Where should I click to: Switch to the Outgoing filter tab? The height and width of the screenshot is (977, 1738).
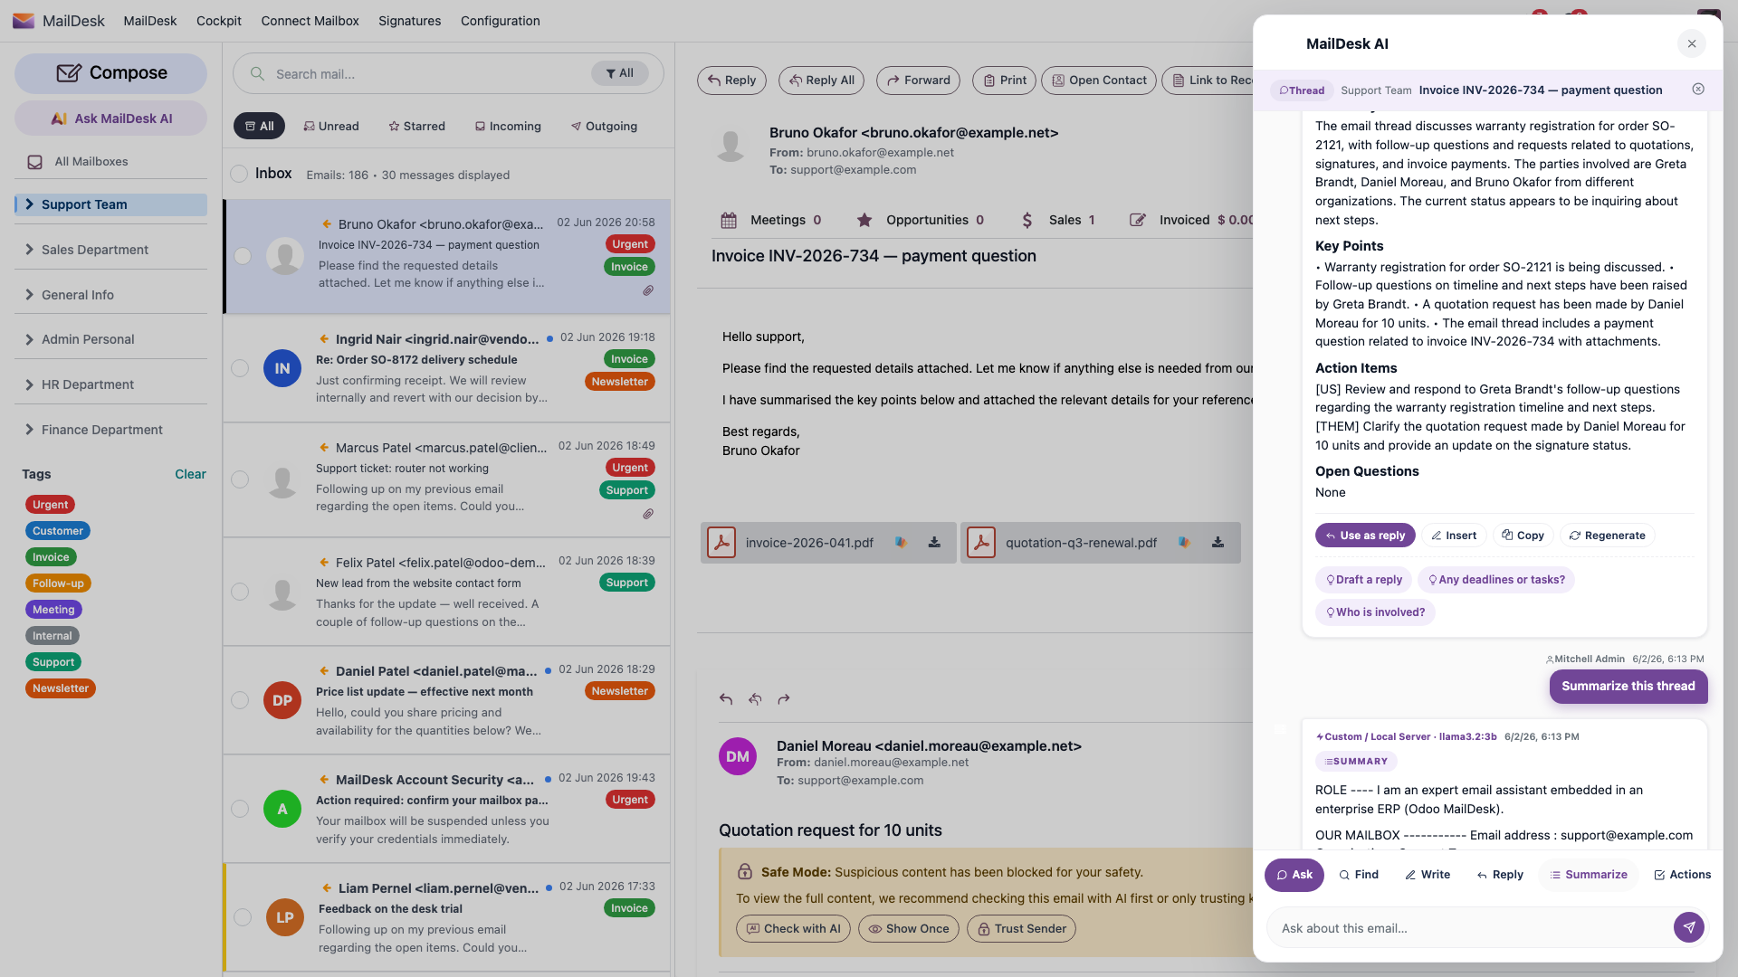click(604, 126)
